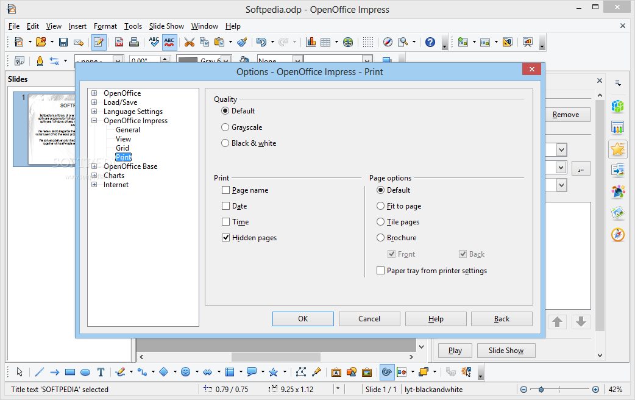Click the Cut scissors icon

pyautogui.click(x=189, y=42)
